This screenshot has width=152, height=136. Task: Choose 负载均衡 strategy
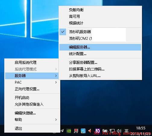coord(100,10)
